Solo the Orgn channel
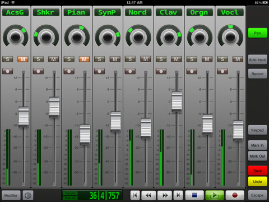The width and height of the screenshot is (269, 202). pyautogui.click(x=192, y=59)
